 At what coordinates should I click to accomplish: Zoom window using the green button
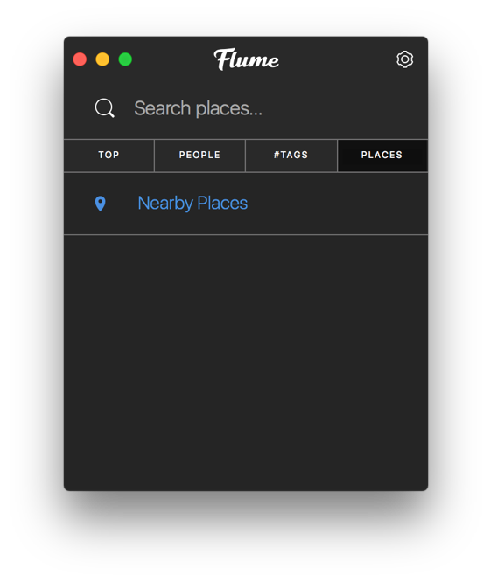(125, 59)
